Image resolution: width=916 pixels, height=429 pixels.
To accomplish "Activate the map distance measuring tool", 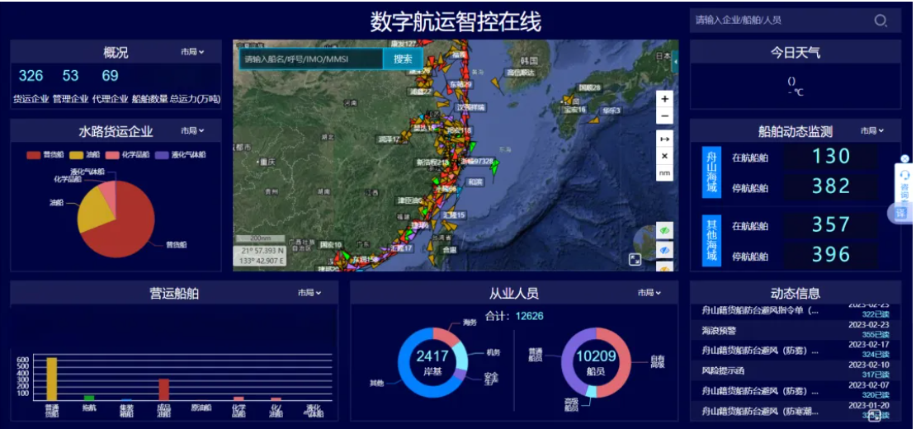I will pos(665,139).
